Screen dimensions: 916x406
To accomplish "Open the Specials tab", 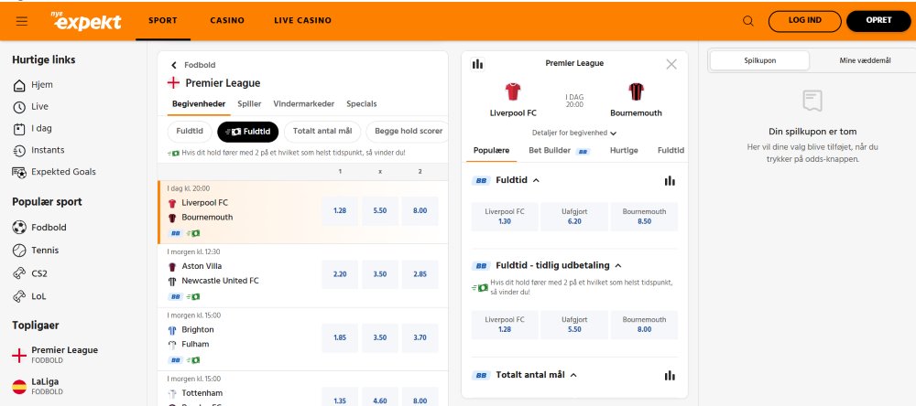I will [x=362, y=104].
